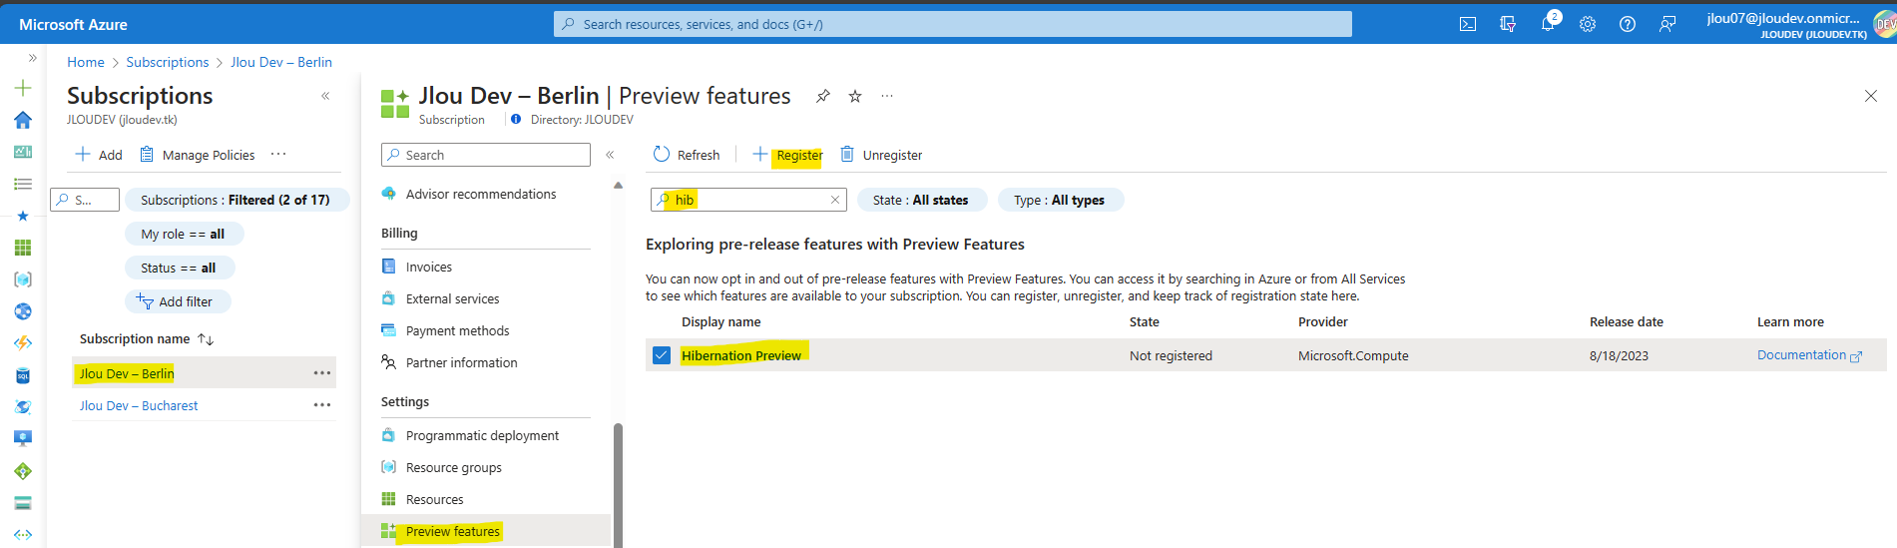The image size is (1897, 548).
Task: Add blade to favorites with star icon
Action: [855, 96]
